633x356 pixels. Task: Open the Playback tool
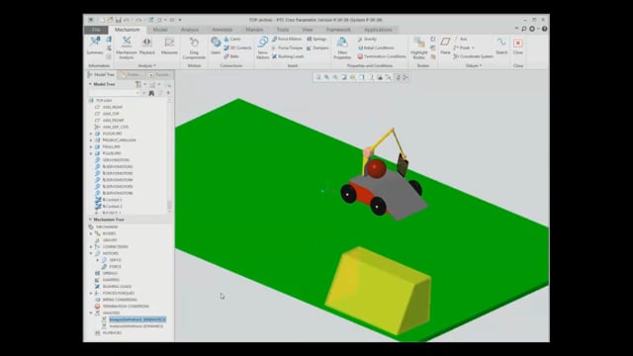[147, 45]
